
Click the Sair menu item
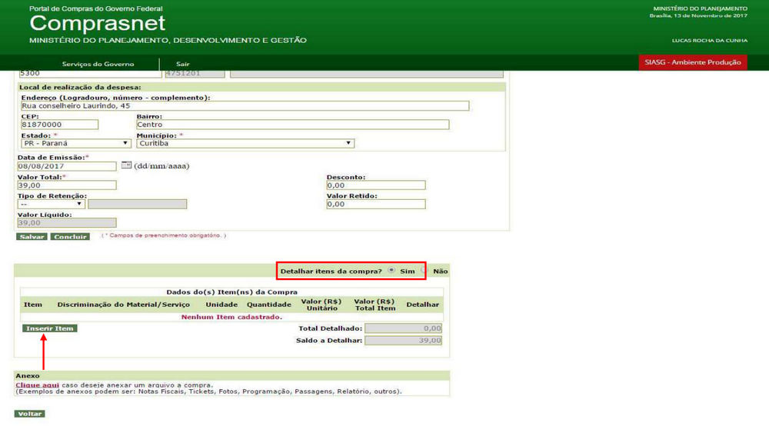tap(183, 64)
